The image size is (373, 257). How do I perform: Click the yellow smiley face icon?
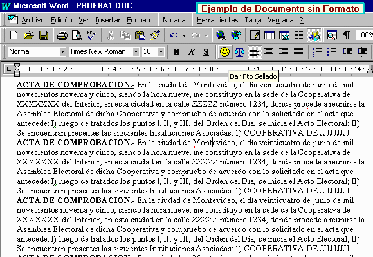click(225, 51)
